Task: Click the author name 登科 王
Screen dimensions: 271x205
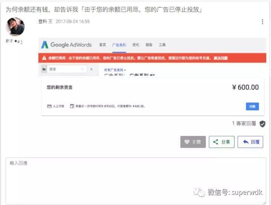Action: pos(45,21)
